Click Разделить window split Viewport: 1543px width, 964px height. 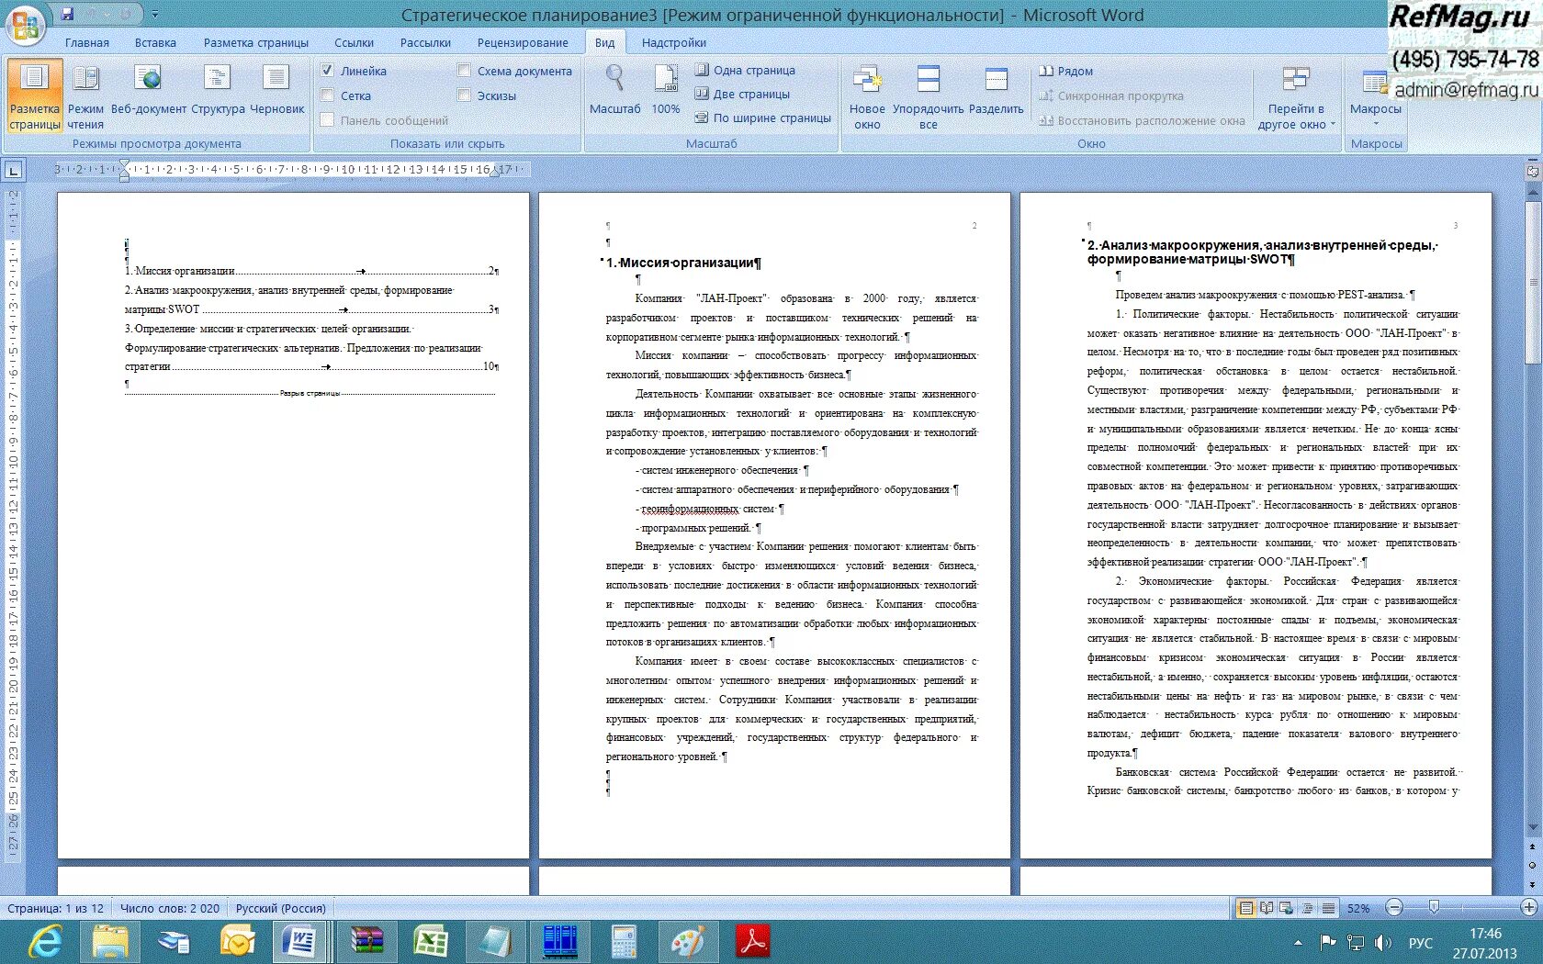pyautogui.click(x=997, y=90)
